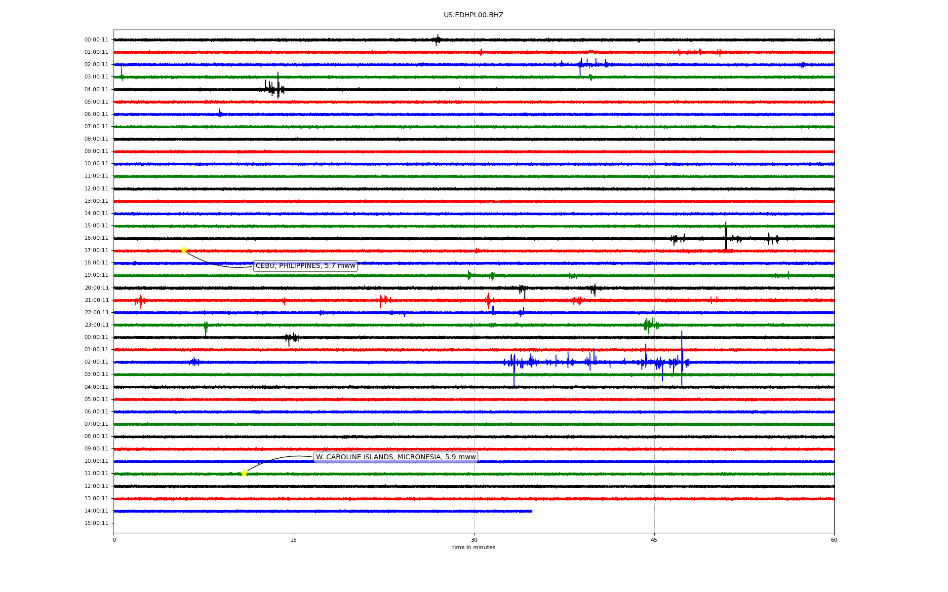948x592 pixels.
Task: Click the 'time in minutes' axis label
Action: coord(473,547)
